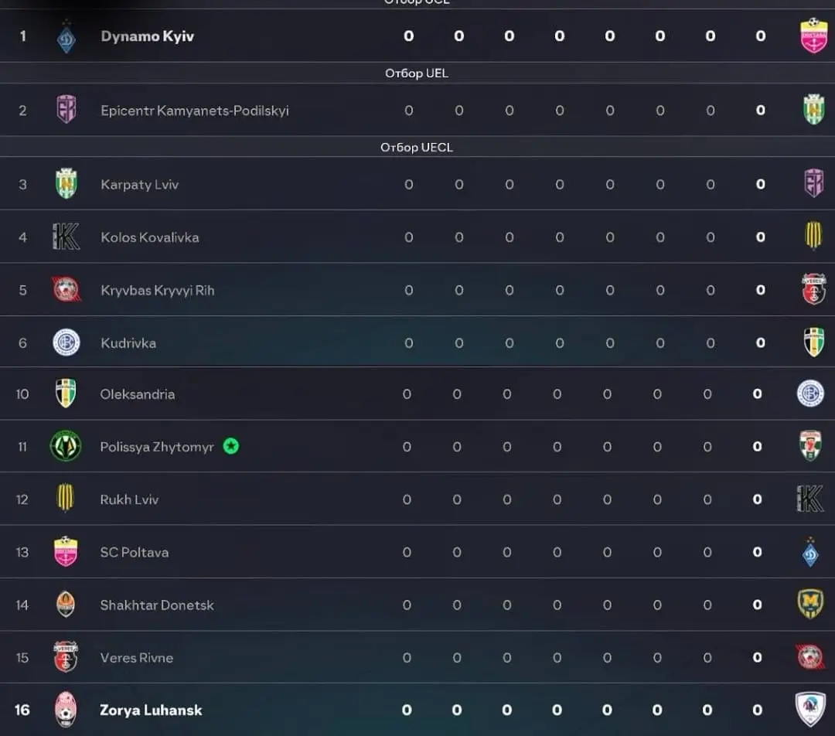This screenshot has width=835, height=736.
Task: Select the SC Poltava team name
Action: 134,552
